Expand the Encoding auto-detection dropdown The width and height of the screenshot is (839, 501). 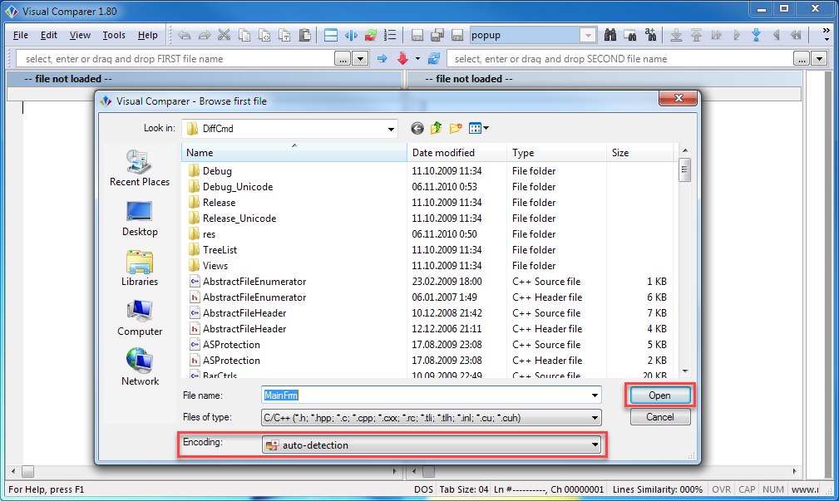(595, 445)
